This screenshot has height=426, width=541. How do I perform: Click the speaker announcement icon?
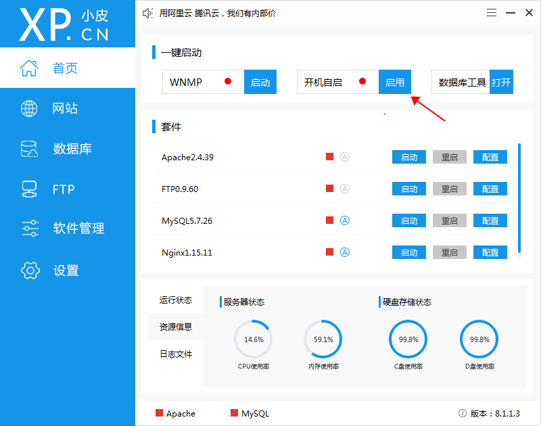click(x=147, y=14)
